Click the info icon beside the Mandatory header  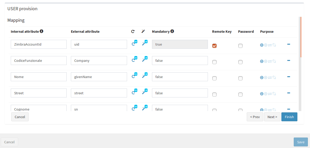pos(172,31)
